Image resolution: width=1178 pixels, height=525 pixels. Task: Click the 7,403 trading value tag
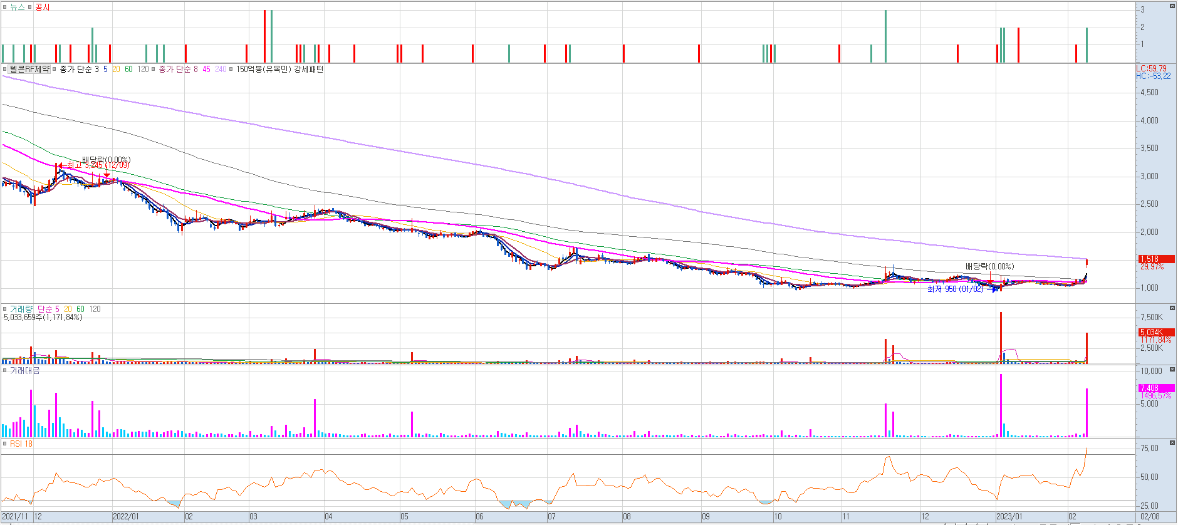pos(1156,388)
